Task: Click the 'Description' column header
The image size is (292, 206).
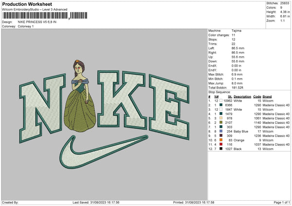Action: pos(242,97)
